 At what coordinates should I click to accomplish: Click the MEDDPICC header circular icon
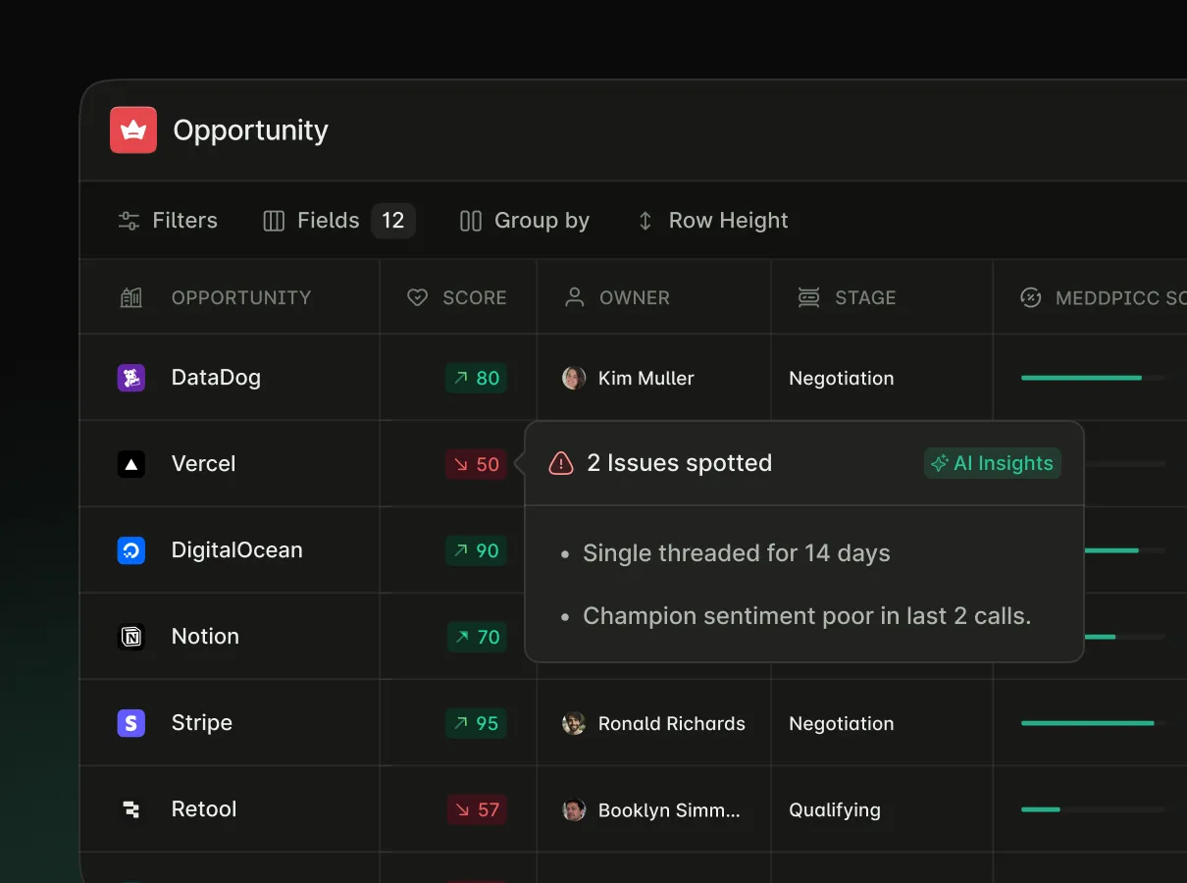point(1030,297)
